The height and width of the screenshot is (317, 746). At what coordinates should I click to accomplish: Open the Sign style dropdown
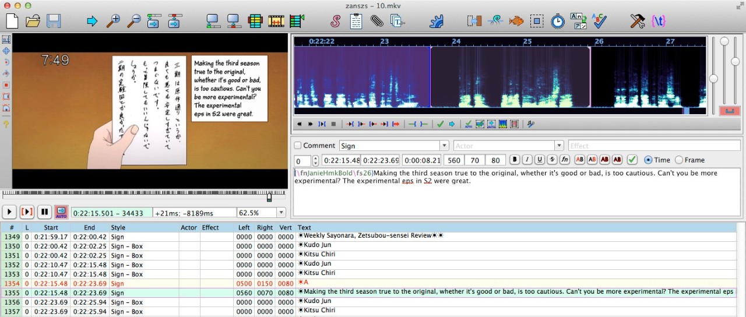(x=444, y=146)
